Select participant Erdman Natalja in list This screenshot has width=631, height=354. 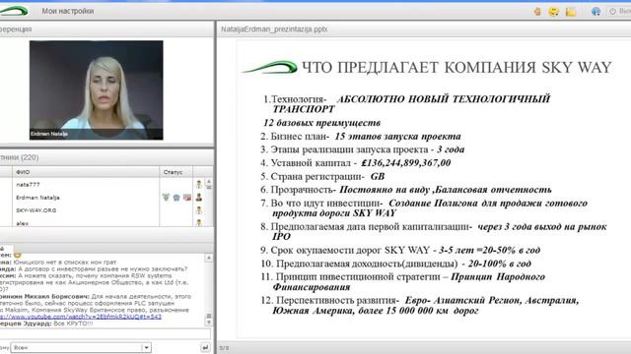click(37, 198)
